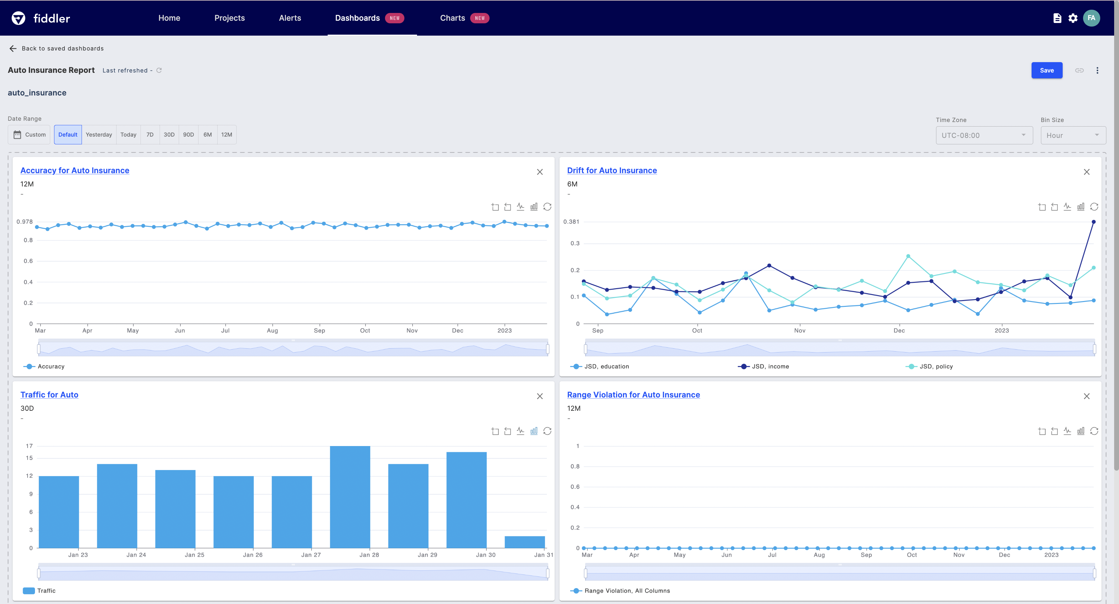
Task: Go to the Alerts tab
Action: pos(290,18)
